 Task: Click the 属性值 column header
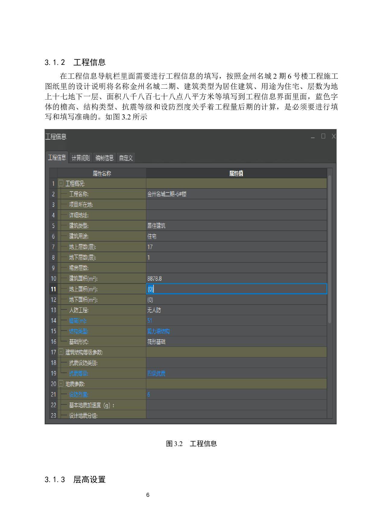point(236,173)
